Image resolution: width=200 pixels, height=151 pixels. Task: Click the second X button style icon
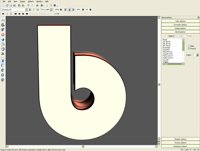point(3,66)
